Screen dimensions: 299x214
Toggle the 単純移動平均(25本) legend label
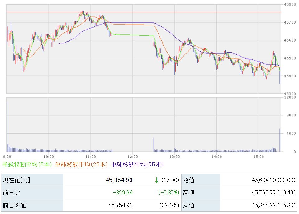(82, 164)
